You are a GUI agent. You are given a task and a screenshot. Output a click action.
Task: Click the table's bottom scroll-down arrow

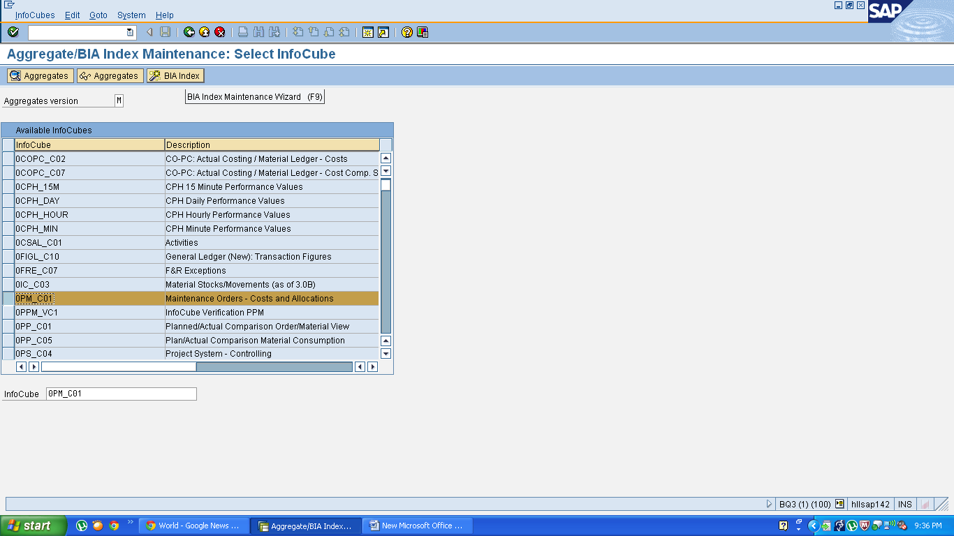(x=386, y=354)
